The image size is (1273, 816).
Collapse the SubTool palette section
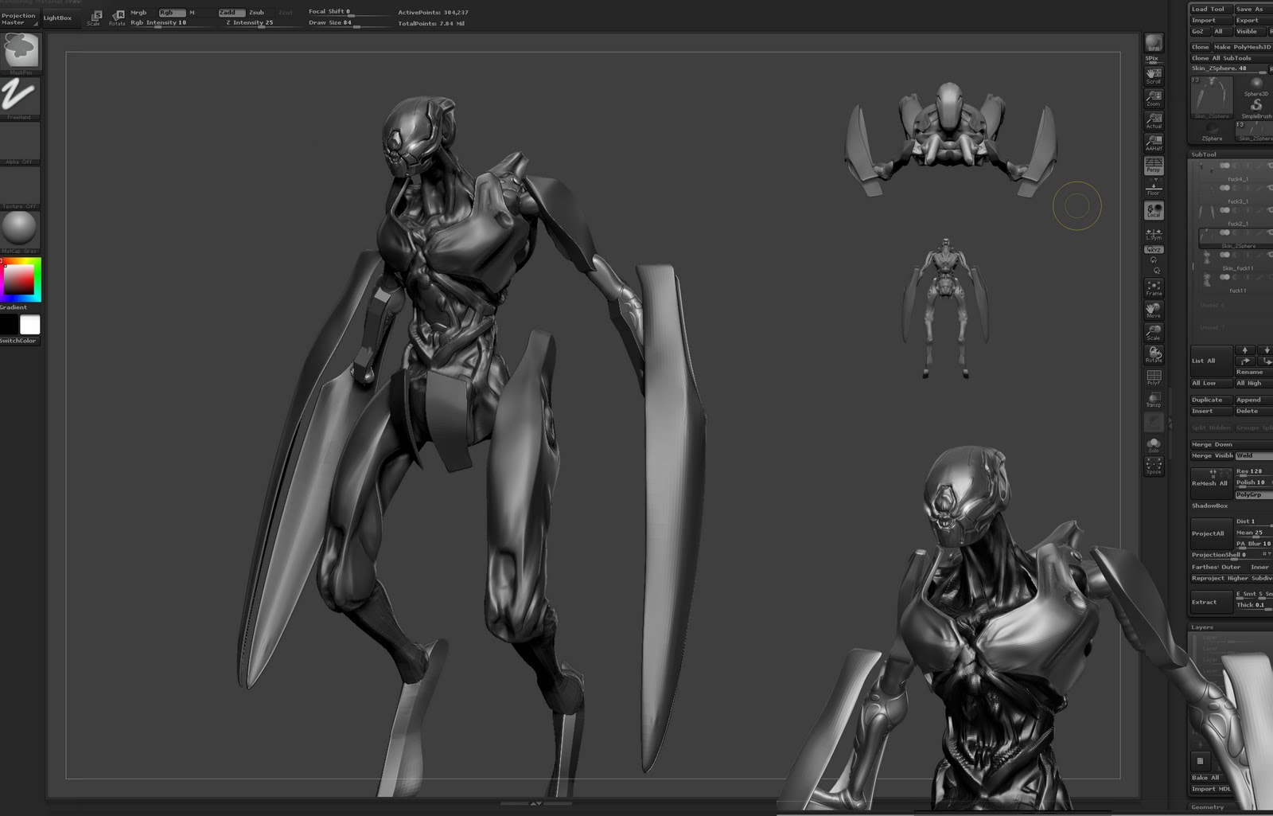point(1204,154)
